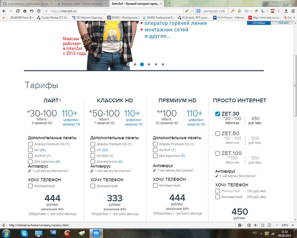Tick Amedia Premium HD under ЛАЙТ+
The image size is (297, 238).
coord(30,144)
